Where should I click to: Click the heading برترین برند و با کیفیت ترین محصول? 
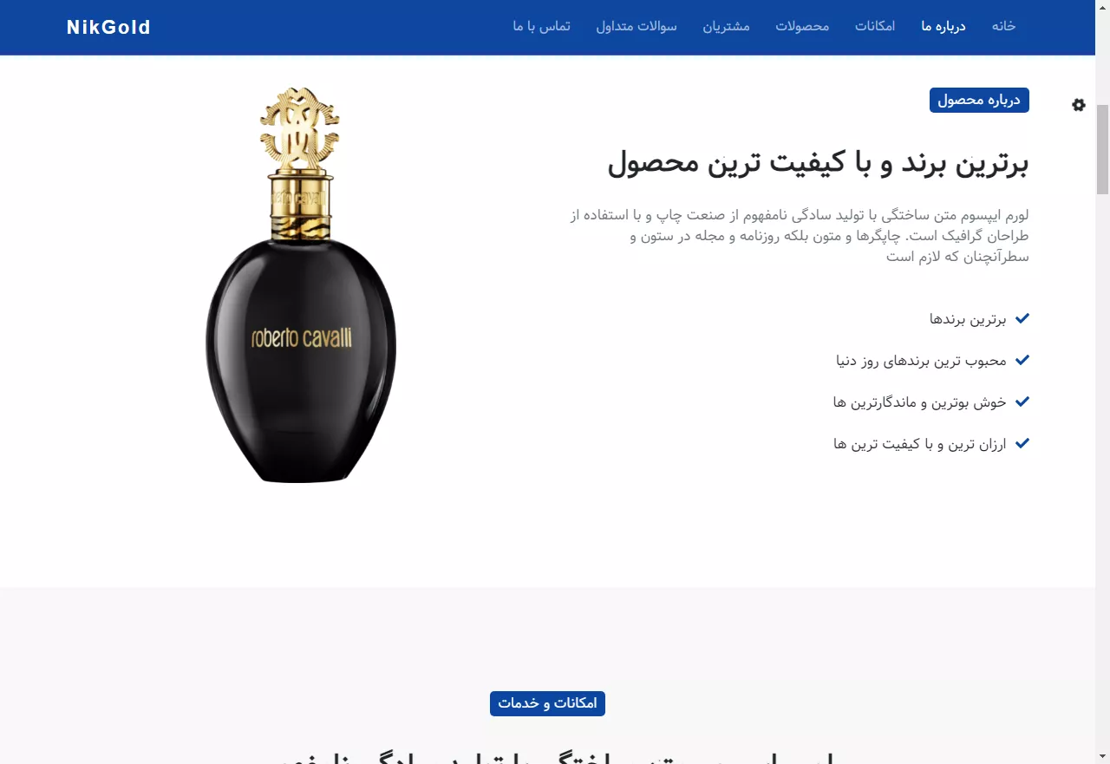(x=818, y=163)
